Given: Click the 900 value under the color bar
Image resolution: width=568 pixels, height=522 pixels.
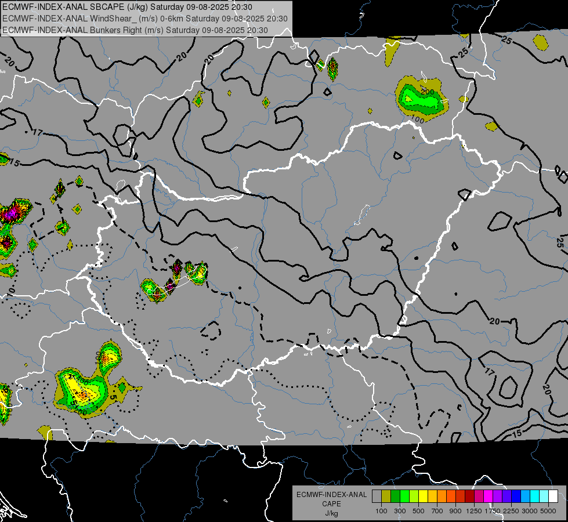Looking at the screenshot, I should click(455, 511).
